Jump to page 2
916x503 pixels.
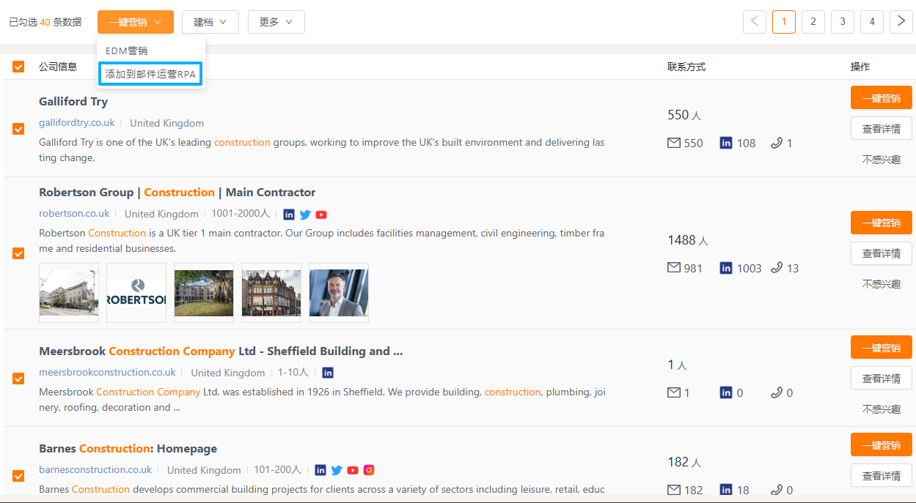tap(813, 22)
